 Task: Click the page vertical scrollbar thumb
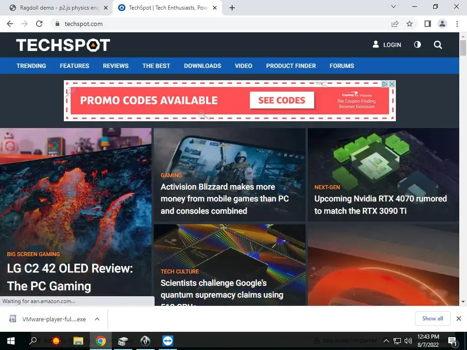(463, 47)
